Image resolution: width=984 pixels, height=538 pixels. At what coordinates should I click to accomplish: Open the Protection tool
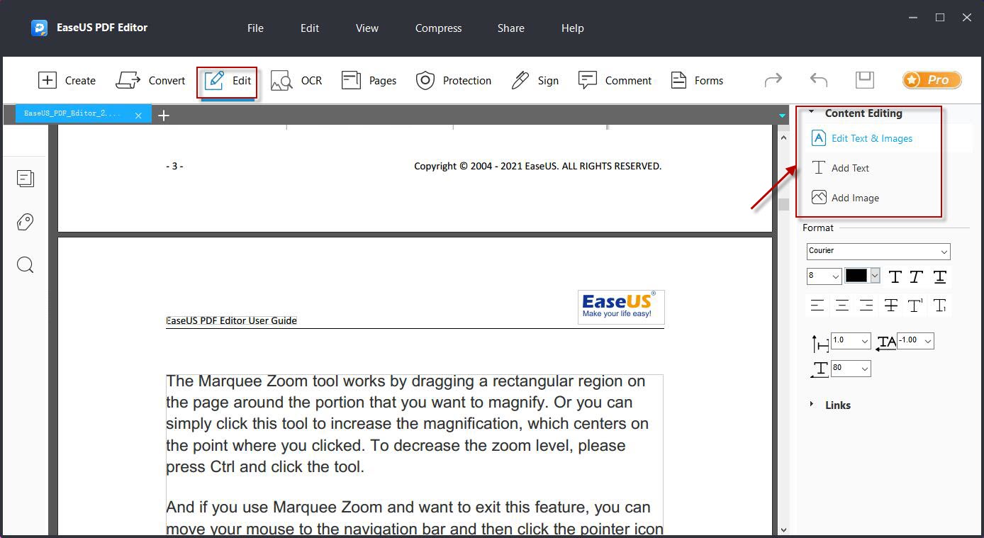(x=454, y=80)
